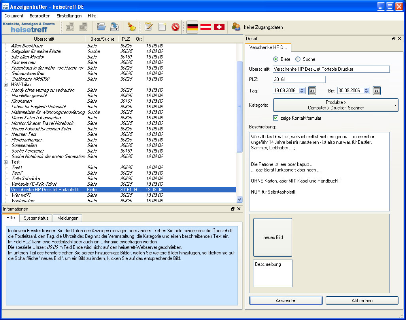Screen dimensions: 406x320
Task: Open the Einstellungen menu
Action: coord(69,16)
